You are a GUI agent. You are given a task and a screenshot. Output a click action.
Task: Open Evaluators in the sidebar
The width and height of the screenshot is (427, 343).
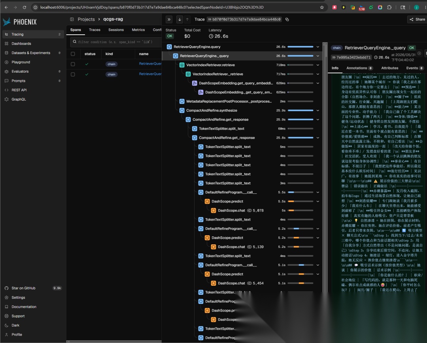33,71
